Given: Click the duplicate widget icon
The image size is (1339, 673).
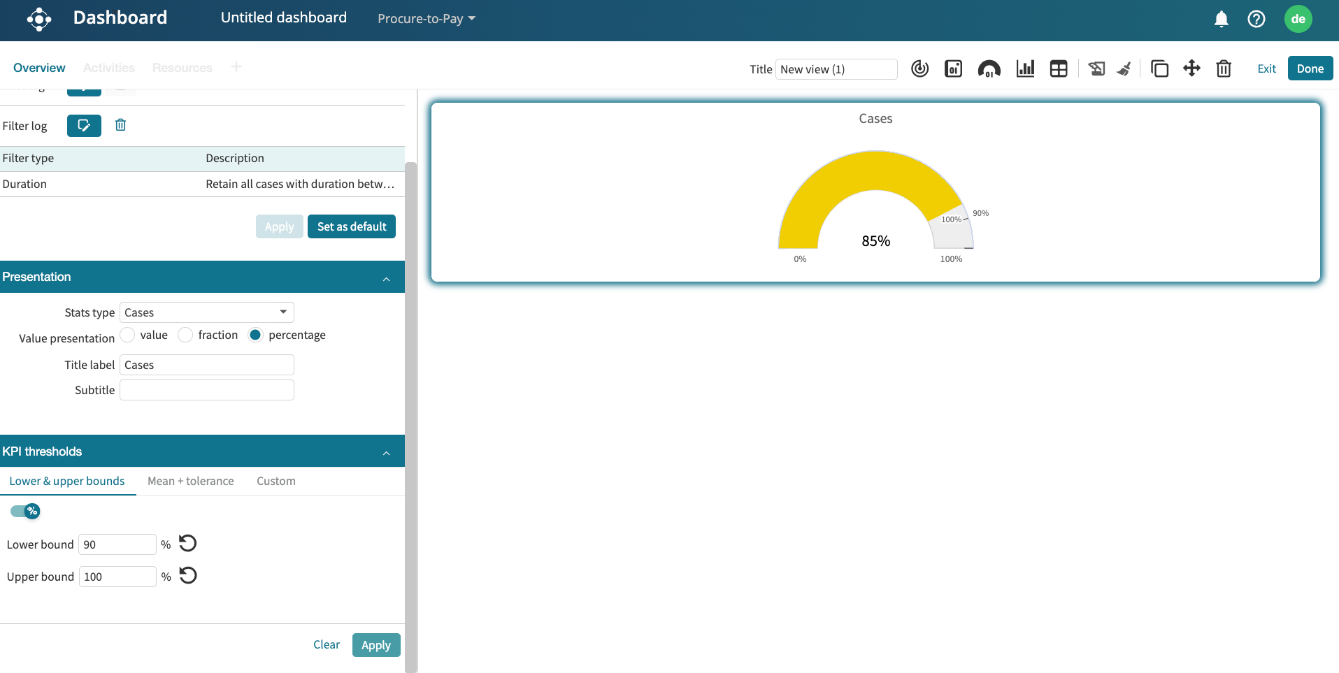Looking at the screenshot, I should click(x=1159, y=68).
